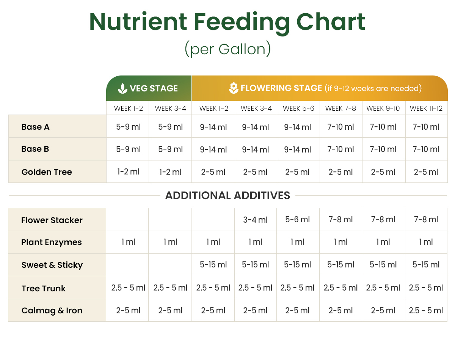455x338 pixels.
Task: Click the 5-6 ml Flower Stacker cell
Action: click(298, 220)
